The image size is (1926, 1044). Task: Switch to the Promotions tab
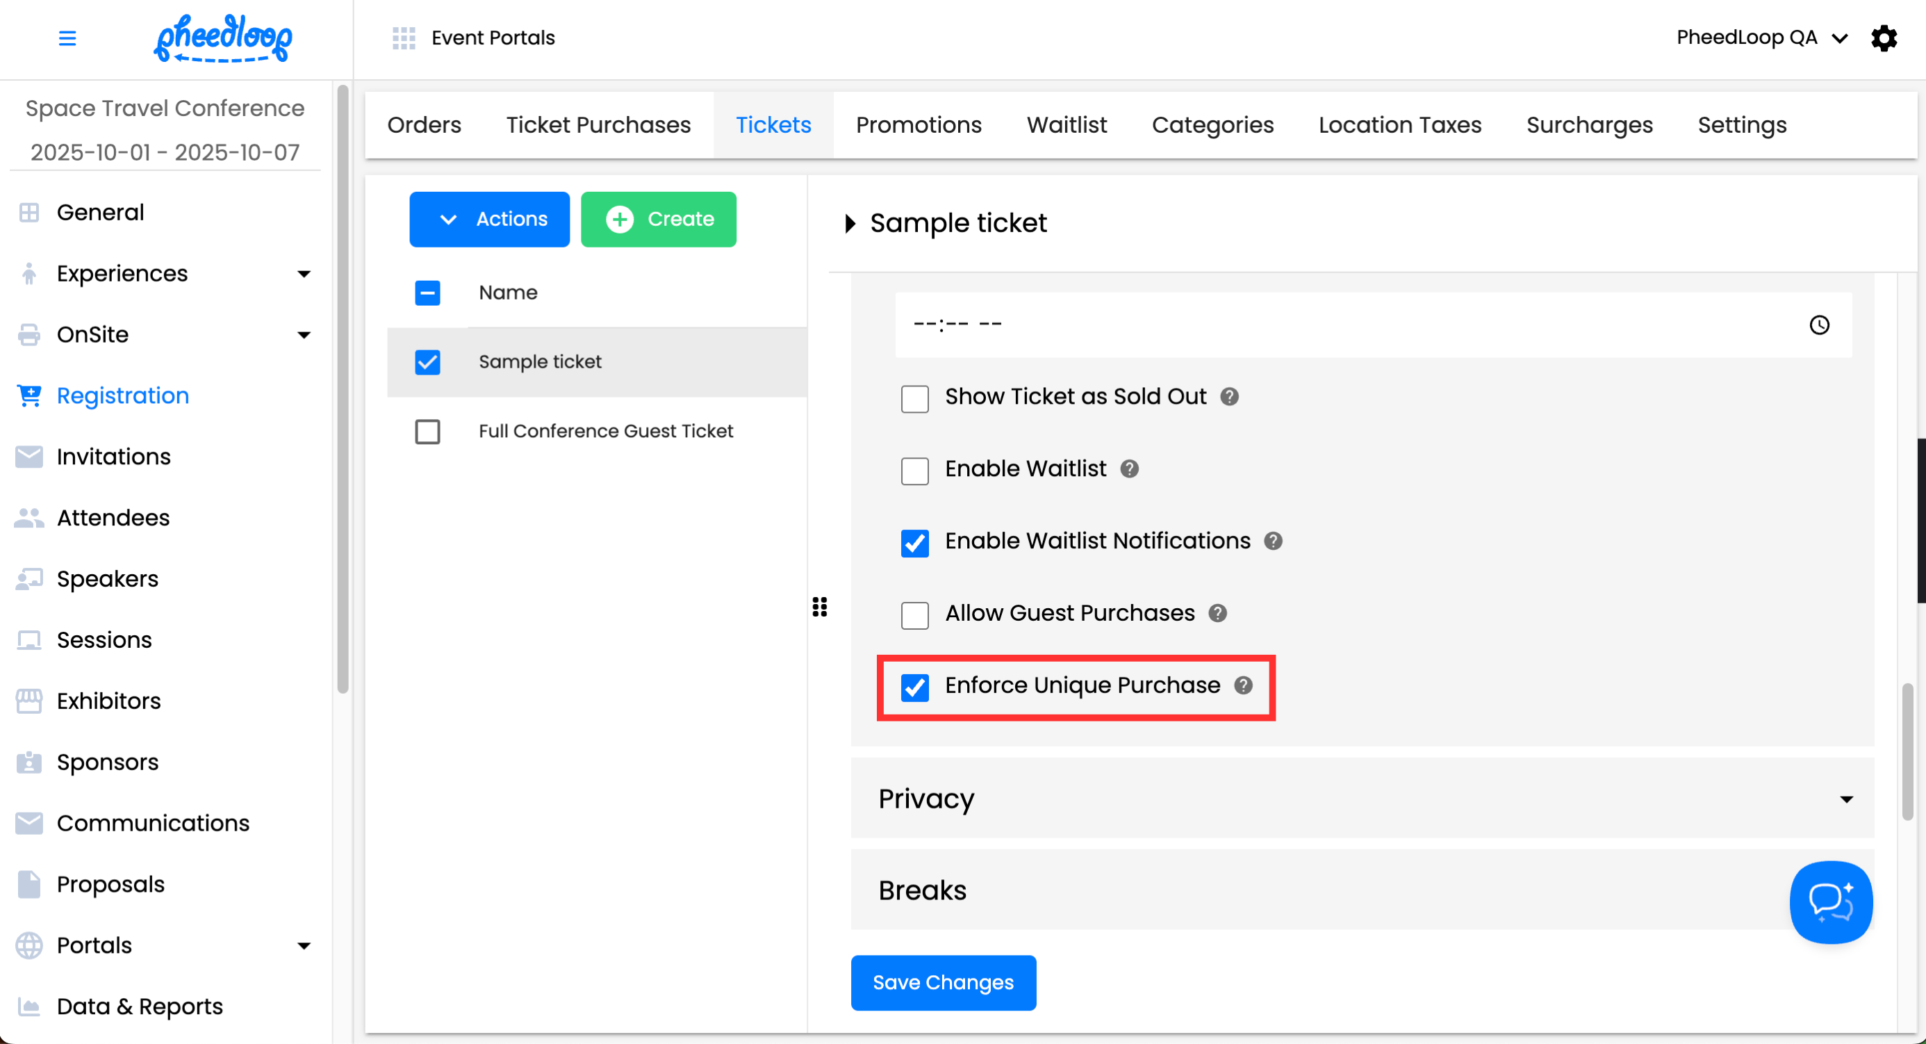click(x=918, y=125)
